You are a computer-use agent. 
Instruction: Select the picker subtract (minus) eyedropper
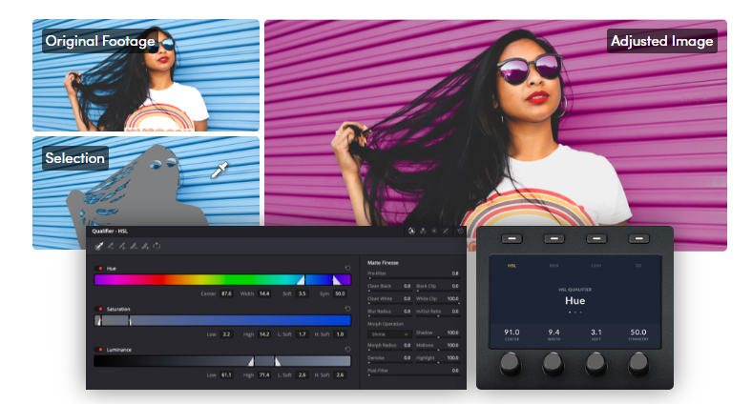[111, 246]
